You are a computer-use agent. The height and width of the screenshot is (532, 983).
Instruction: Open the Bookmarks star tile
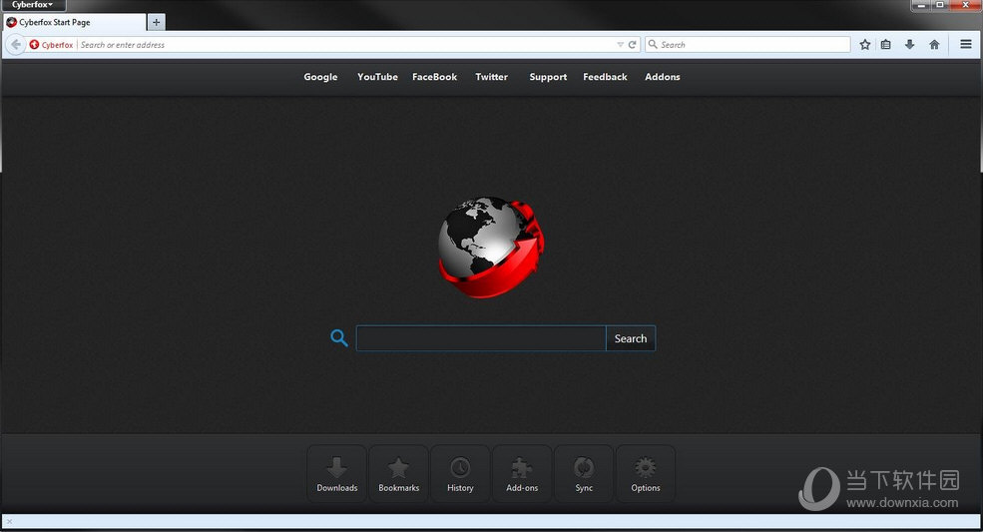[x=398, y=473]
